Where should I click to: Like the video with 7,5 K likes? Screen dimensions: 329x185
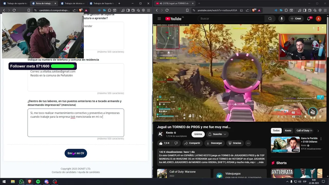coord(164,143)
